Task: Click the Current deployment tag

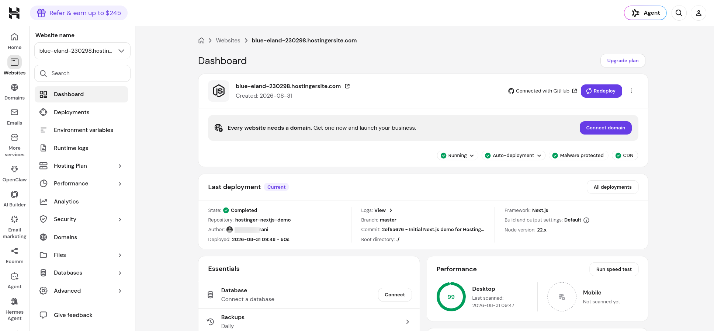Action: [x=276, y=187]
